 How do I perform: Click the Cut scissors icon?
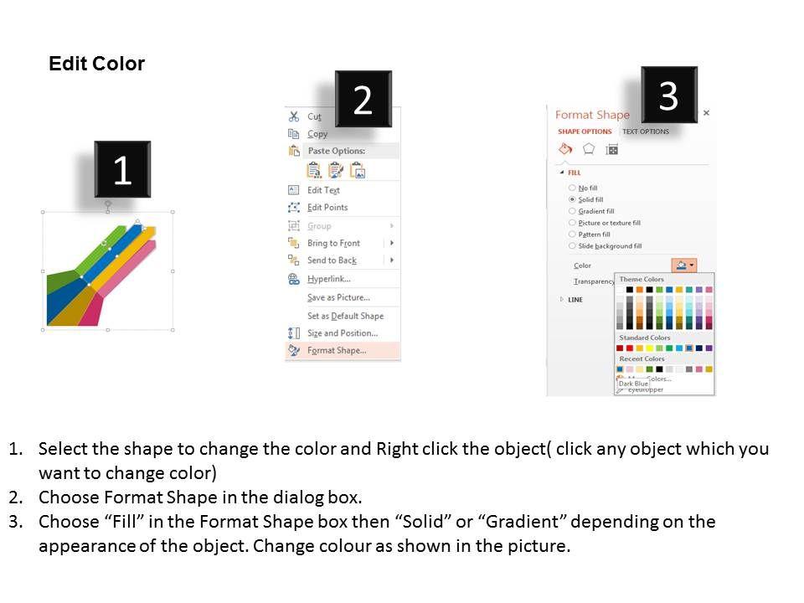click(294, 116)
